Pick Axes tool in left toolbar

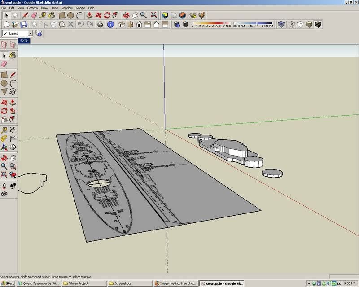4,147
